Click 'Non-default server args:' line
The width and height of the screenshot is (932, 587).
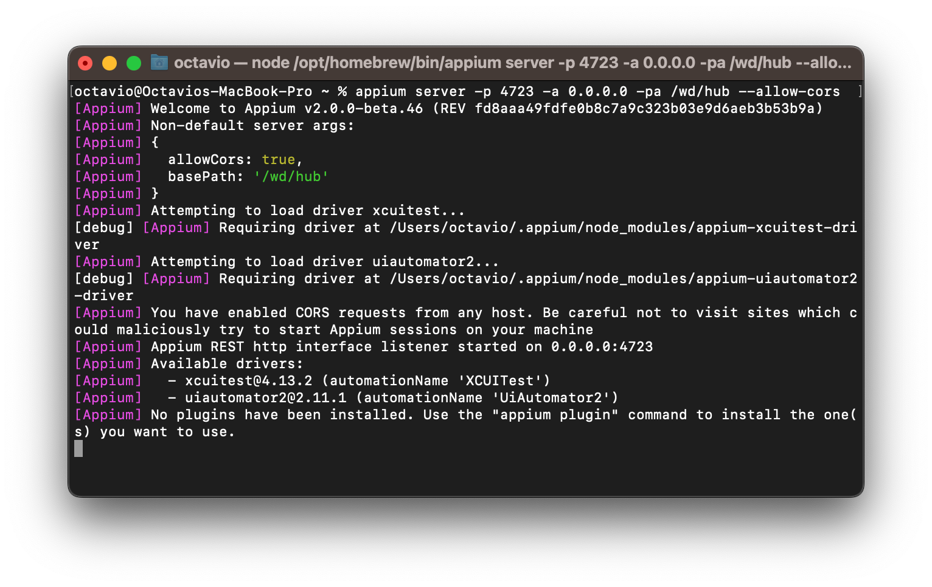214,125
